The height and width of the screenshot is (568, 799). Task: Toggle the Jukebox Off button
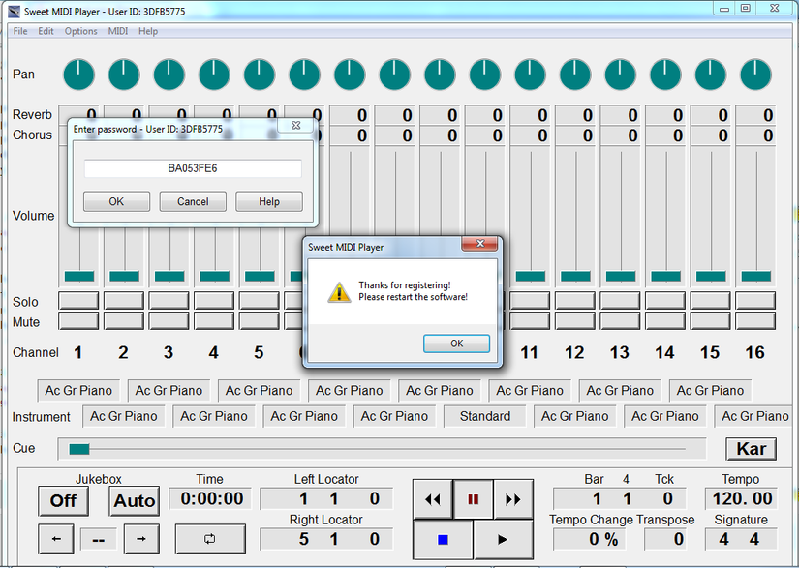[x=63, y=501]
